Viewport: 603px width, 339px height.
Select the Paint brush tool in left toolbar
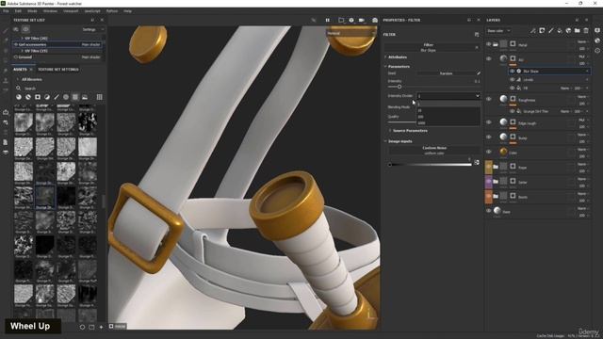pyautogui.click(x=6, y=31)
